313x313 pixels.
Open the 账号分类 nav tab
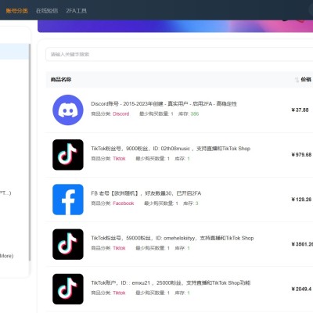(x=16, y=11)
